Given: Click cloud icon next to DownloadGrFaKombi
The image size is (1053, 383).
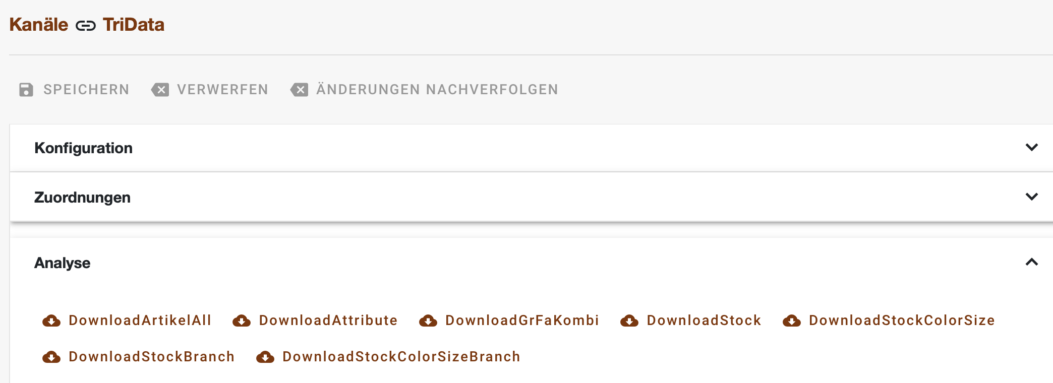Looking at the screenshot, I should click(428, 321).
